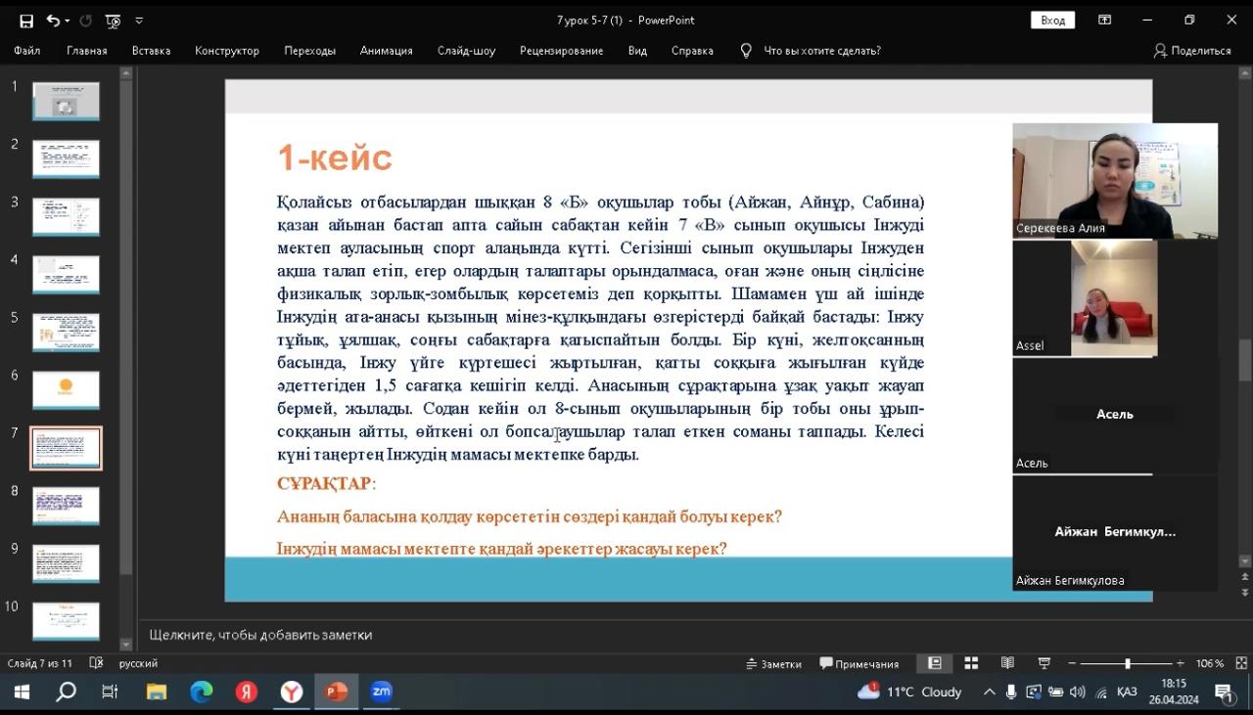Switch to Slide Sorter view
Screen dimensions: 1253x715
[x=971, y=663]
